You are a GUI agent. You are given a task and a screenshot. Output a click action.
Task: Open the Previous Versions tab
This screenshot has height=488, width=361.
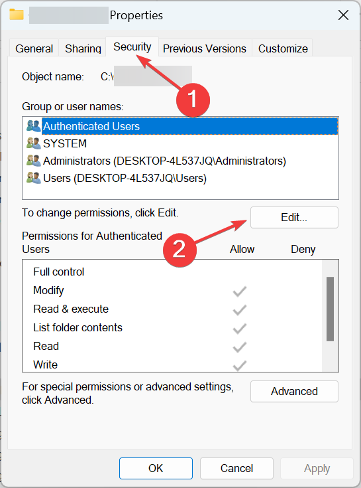click(x=205, y=48)
